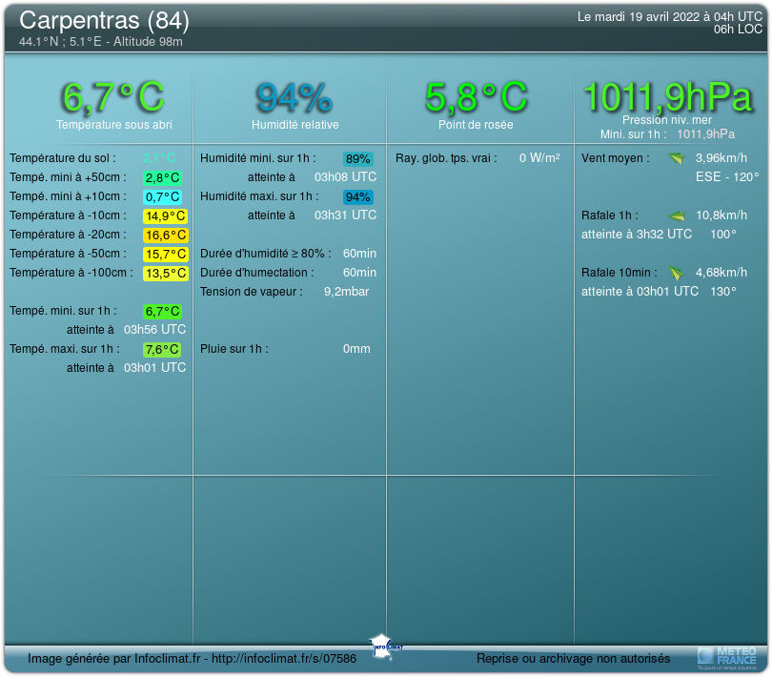Click the yellow 14,9°C badge at -10cm
Image resolution: width=772 pixels, height=677 pixels.
click(165, 215)
